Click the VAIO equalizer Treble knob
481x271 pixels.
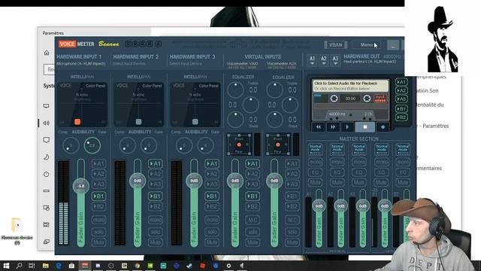pos(235,90)
